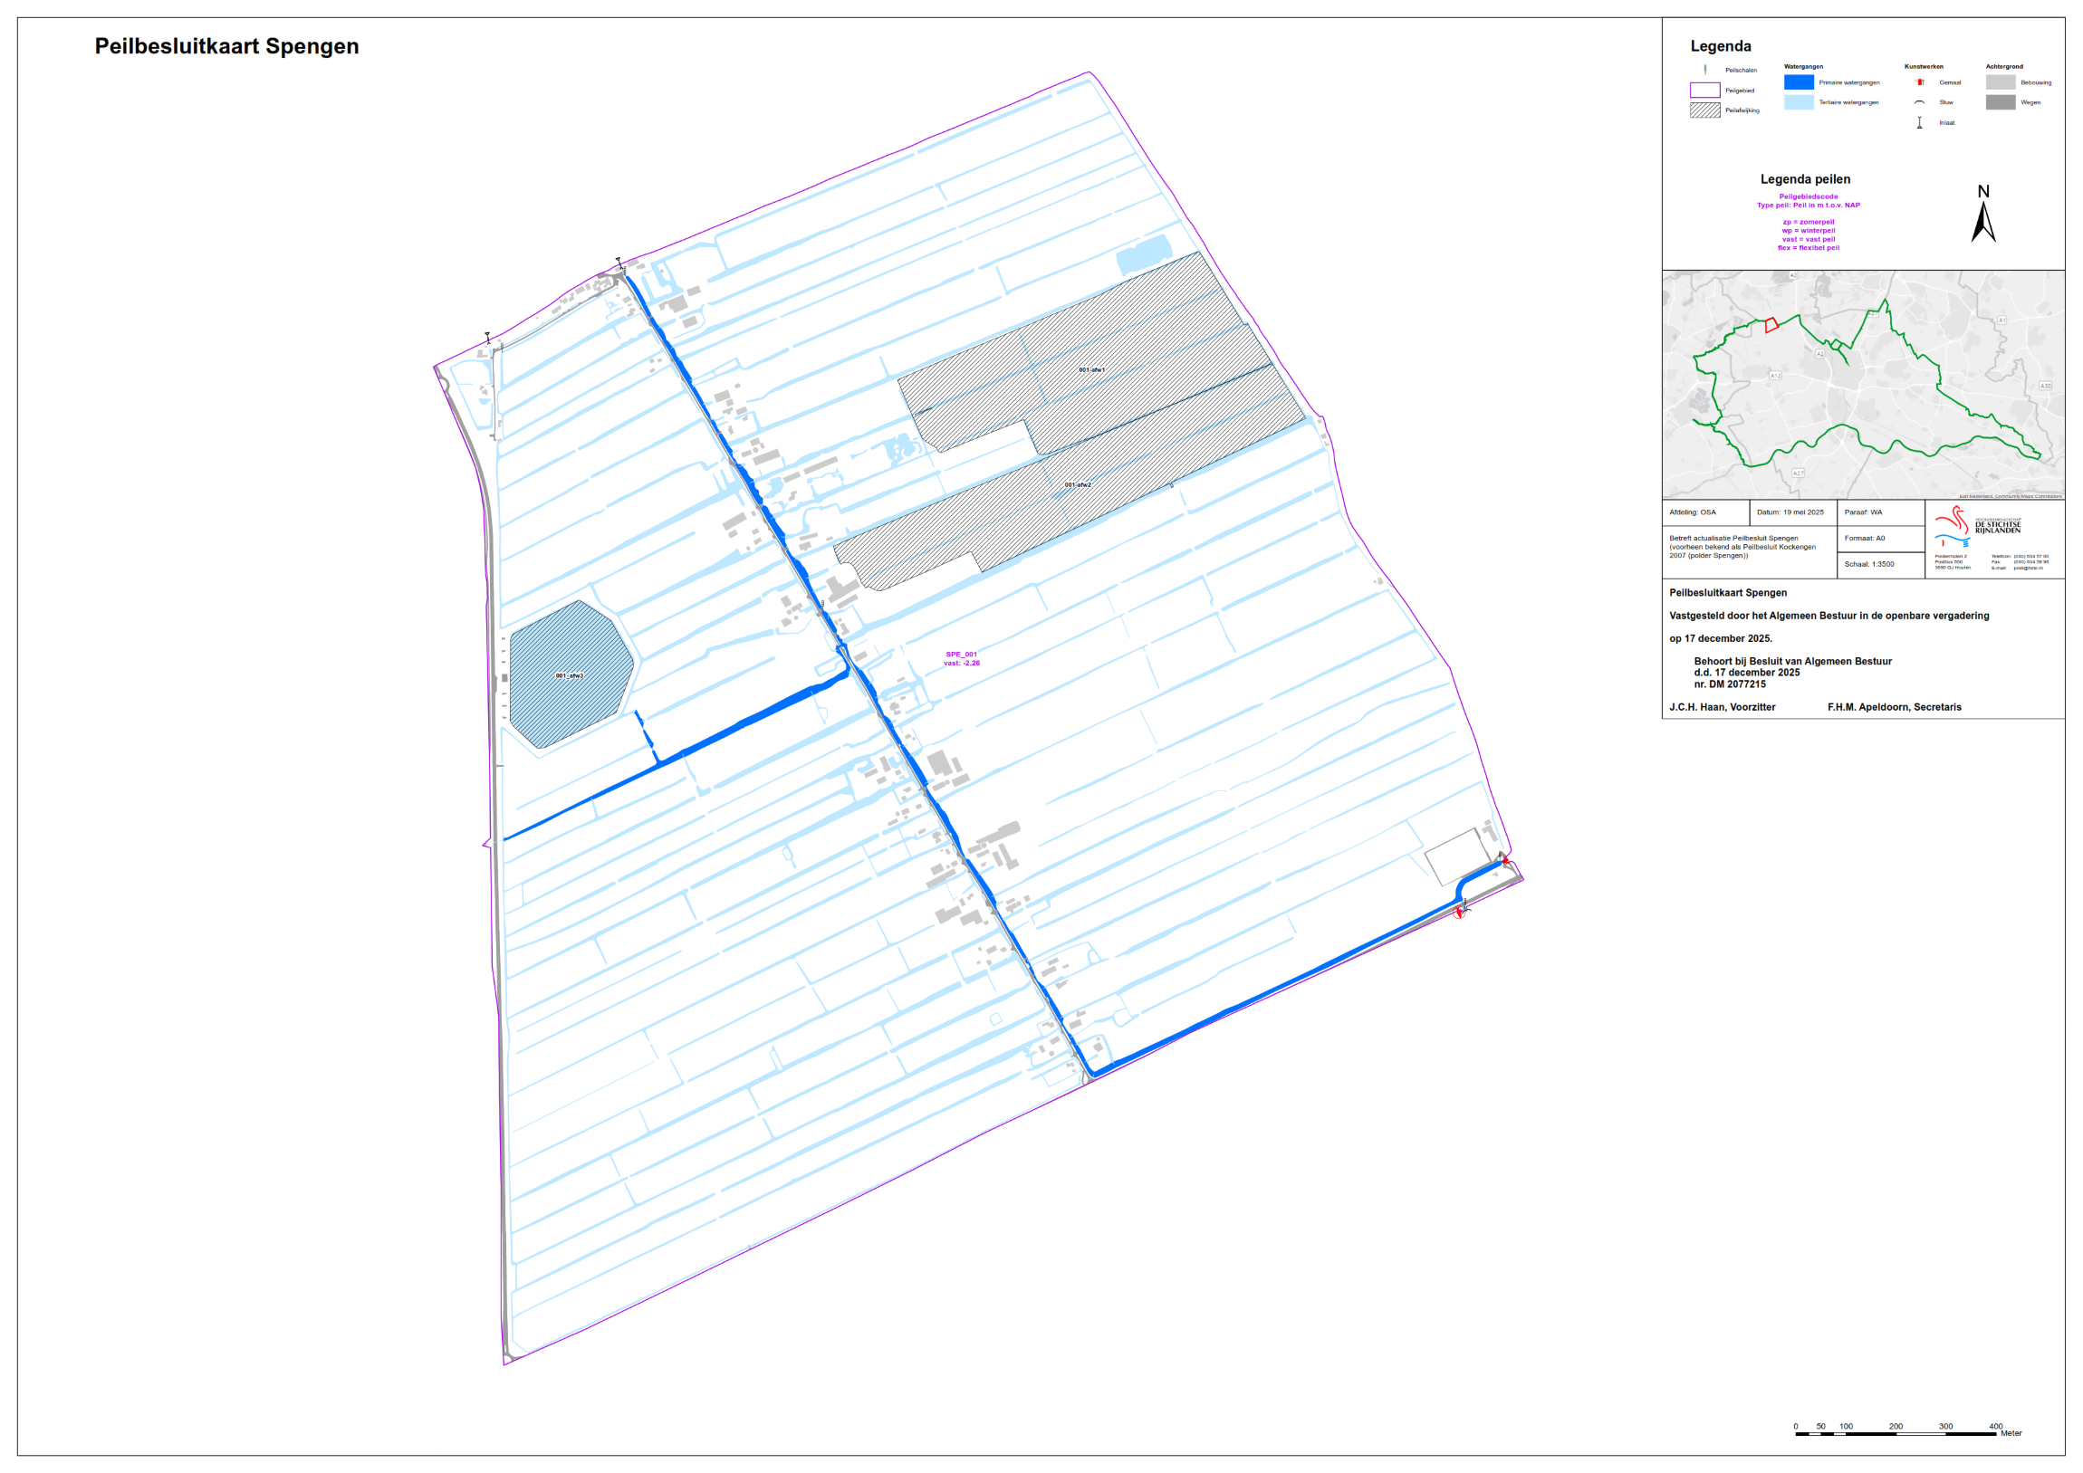The width and height of the screenshot is (2083, 1473).
Task: Click the Gemaal pump icon in legend
Action: click(1920, 82)
